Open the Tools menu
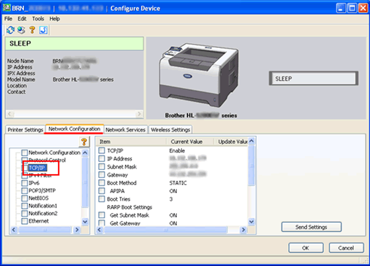 point(38,19)
